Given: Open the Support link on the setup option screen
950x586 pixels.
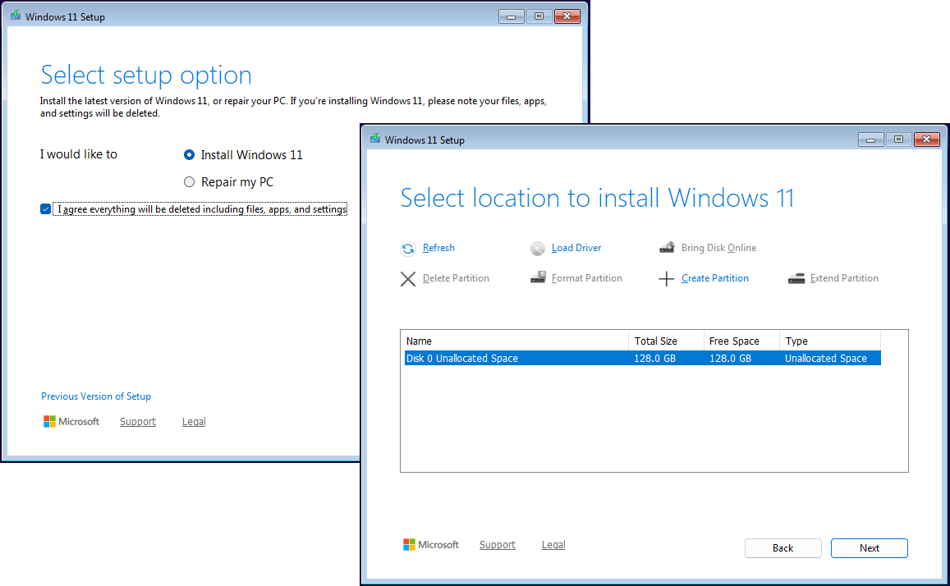Looking at the screenshot, I should pyautogui.click(x=137, y=421).
